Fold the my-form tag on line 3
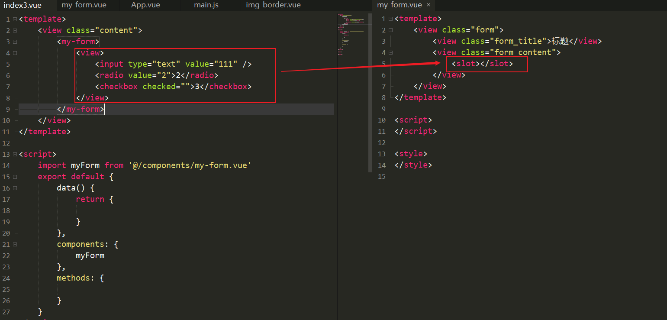Viewport: 667px width, 320px height. (x=15, y=42)
